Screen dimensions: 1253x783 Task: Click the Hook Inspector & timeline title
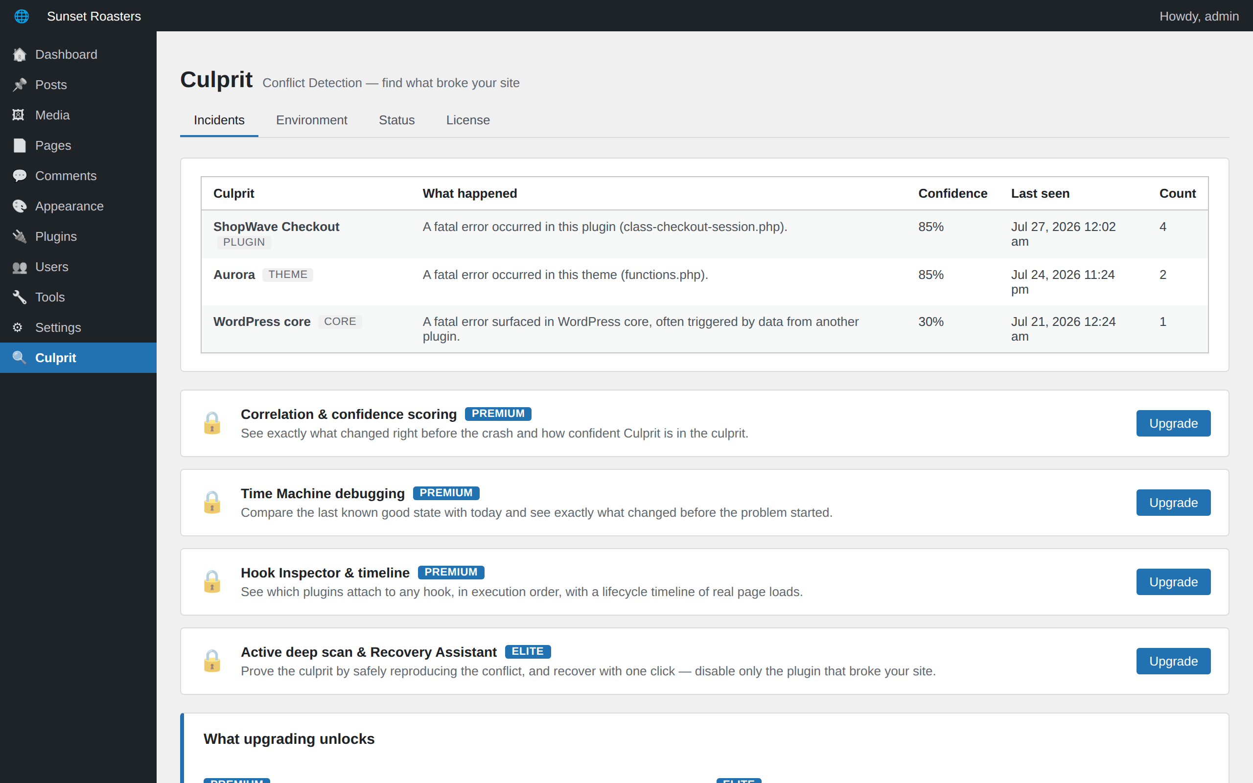coord(325,573)
